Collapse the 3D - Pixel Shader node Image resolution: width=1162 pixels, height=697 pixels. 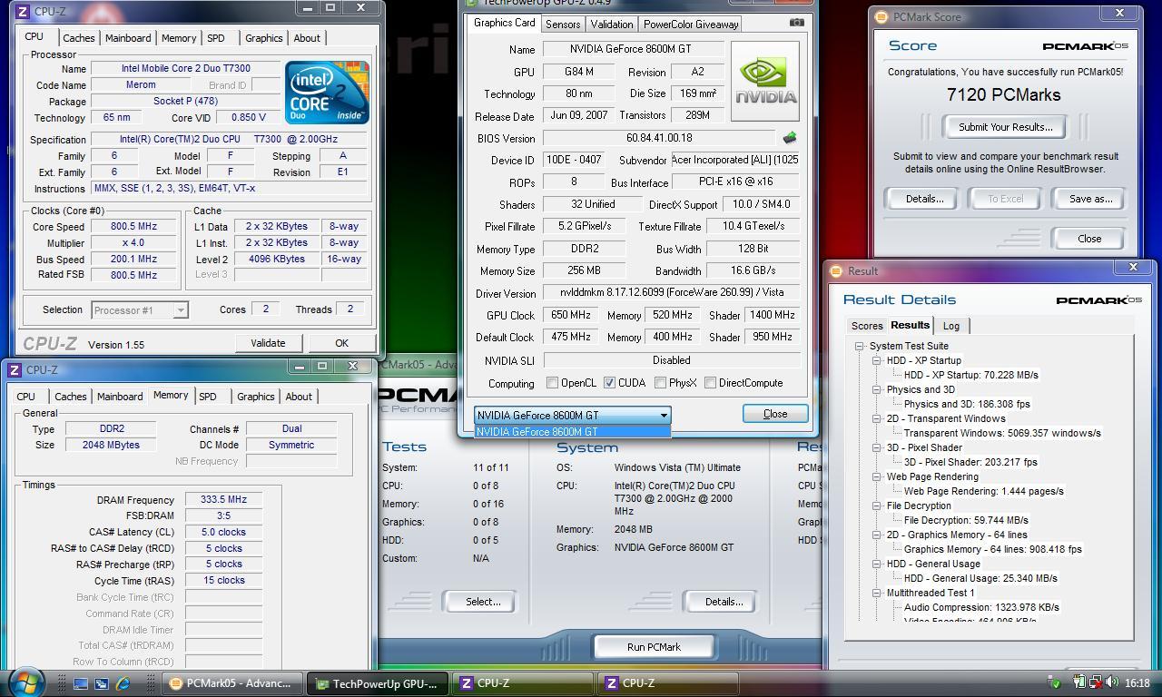click(x=877, y=447)
